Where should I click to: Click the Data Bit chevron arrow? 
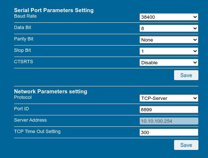click(x=195, y=28)
